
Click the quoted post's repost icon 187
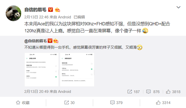click(x=134, y=92)
